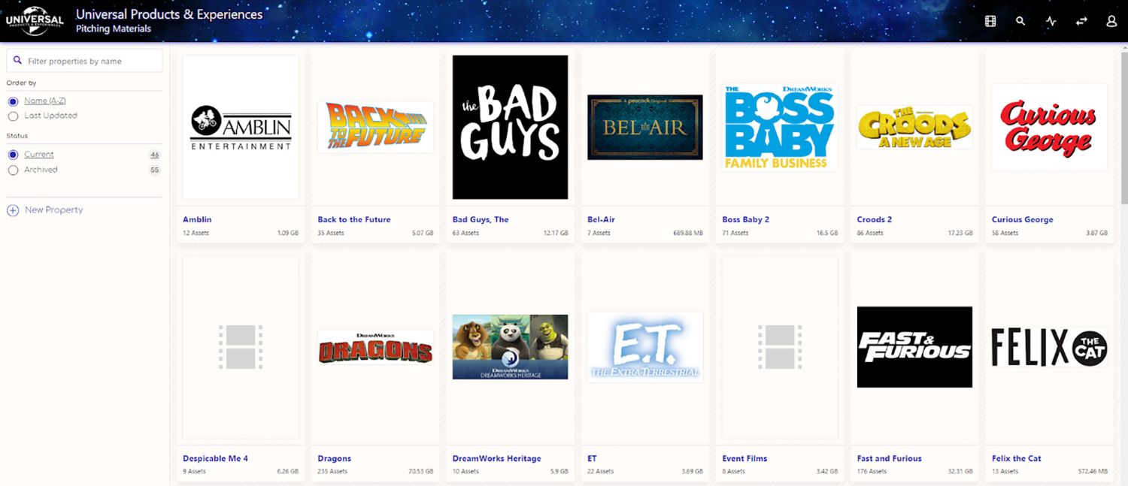Screen dimensions: 1128x486
Task: Click the '689.88 MB' size under Bel-Air
Action: point(688,233)
